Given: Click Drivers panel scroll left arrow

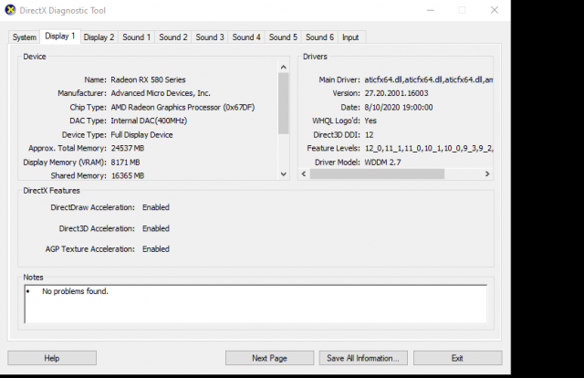Looking at the screenshot, I should [304, 174].
